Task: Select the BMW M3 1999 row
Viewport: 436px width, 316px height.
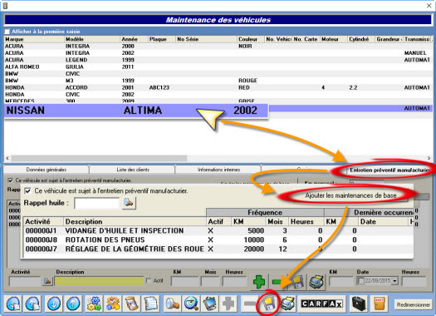Action: click(x=218, y=81)
